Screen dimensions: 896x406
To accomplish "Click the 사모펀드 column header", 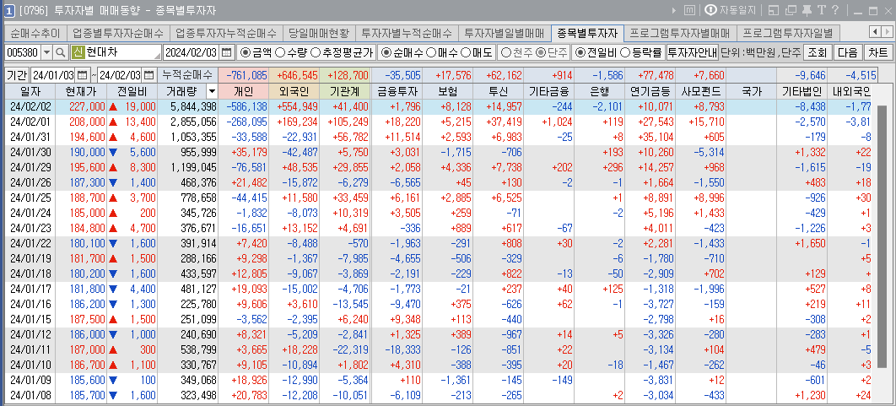I will pos(700,91).
